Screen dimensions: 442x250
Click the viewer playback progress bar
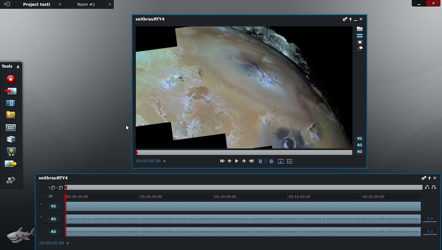243,152
